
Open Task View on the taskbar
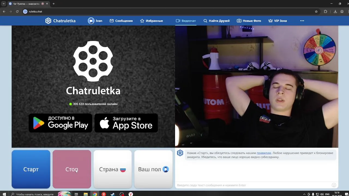tap(76, 194)
